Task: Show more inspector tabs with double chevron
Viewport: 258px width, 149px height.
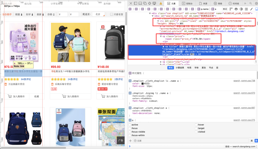Action: pos(245,3)
